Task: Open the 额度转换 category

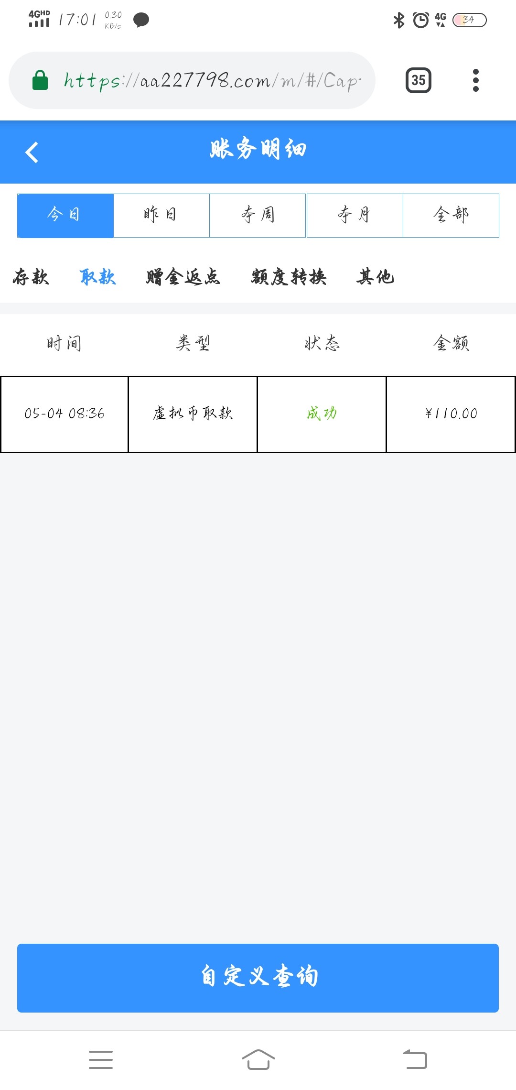Action: click(289, 277)
